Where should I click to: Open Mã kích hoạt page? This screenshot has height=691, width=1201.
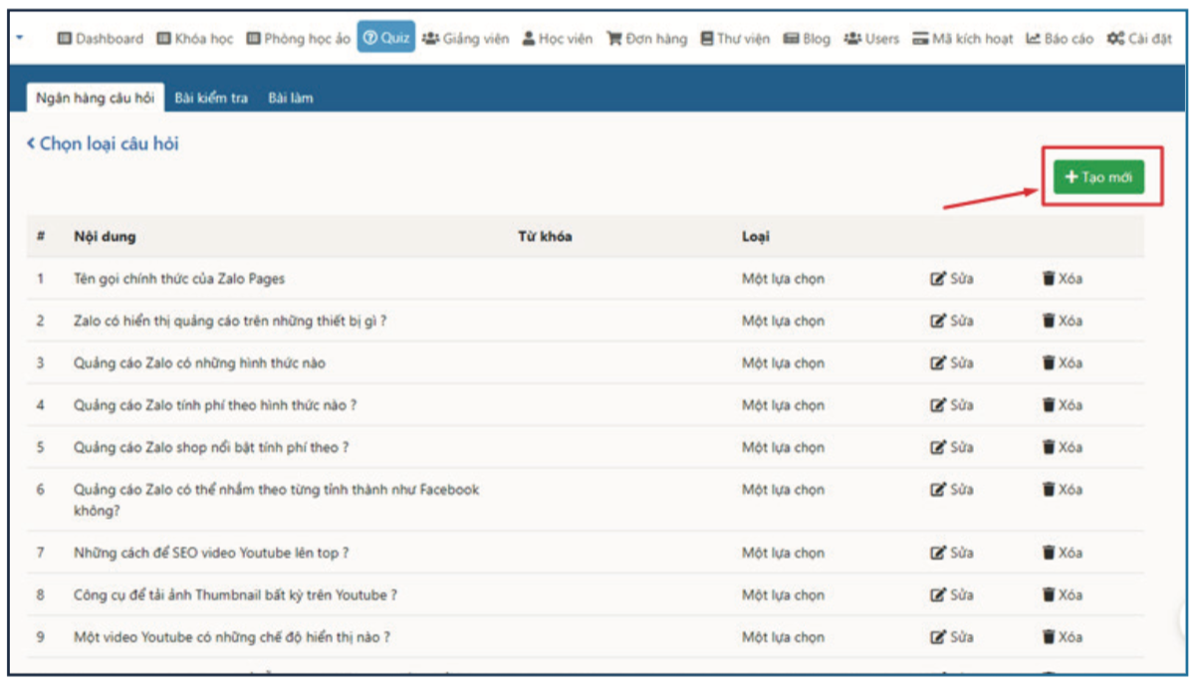click(963, 39)
